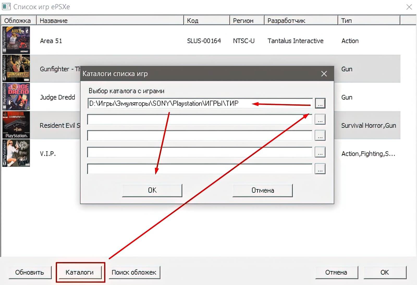Image resolution: width=417 pixels, height=285 pixels.
Task: Click the SLUS-00164 code cell
Action: [x=204, y=41]
